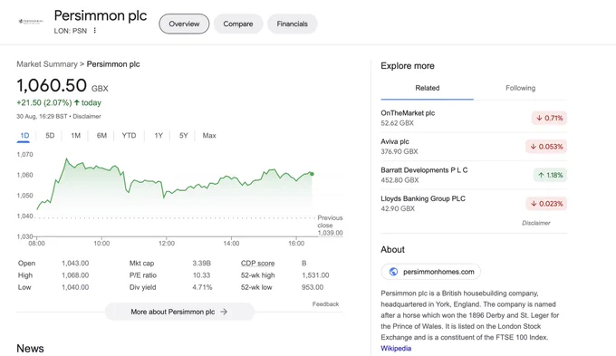This screenshot has height=356, width=616.
Task: Open the Feedback link
Action: pos(325,303)
